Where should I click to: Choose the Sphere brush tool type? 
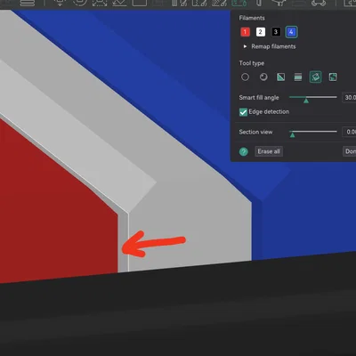(x=263, y=77)
